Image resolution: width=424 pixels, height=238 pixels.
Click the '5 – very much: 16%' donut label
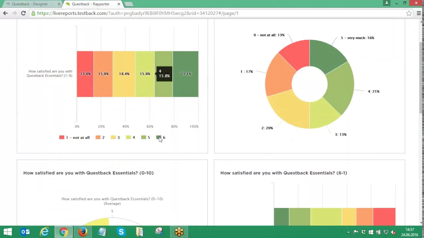pos(357,38)
